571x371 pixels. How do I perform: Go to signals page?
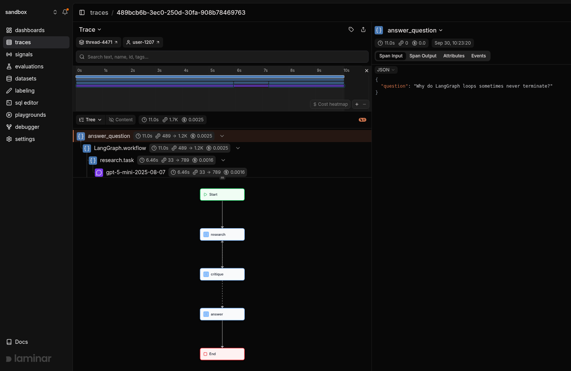(x=36, y=54)
